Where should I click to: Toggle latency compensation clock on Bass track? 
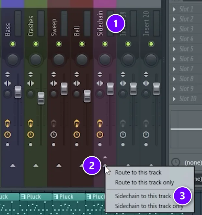[x=7, y=135]
